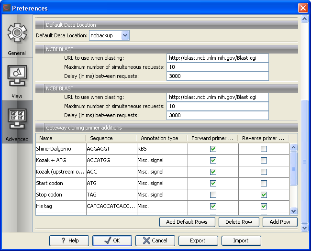Click primer table scrollbar up arrow

tap(294, 147)
